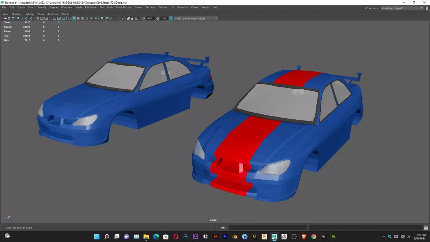Open camera attributes from panel toolbar
The image size is (430, 242).
tap(14, 18)
